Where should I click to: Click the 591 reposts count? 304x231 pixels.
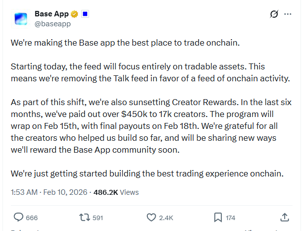[x=98, y=218]
